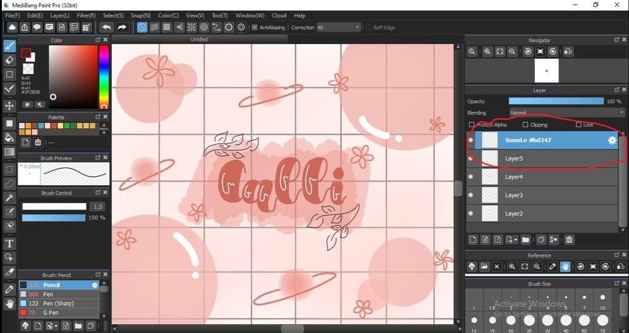Duplicate layer icon in Layer panel

[x=541, y=240]
